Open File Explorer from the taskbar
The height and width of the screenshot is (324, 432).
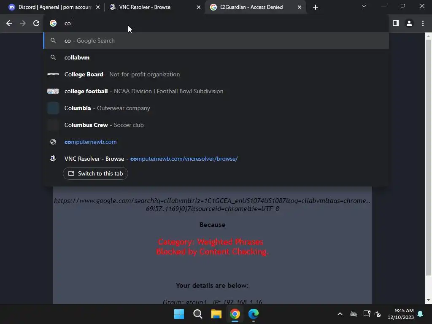[216, 314]
